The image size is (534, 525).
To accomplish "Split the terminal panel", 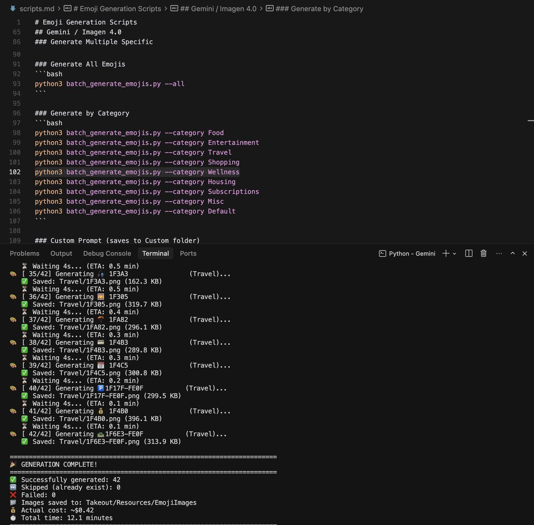I will (469, 253).
